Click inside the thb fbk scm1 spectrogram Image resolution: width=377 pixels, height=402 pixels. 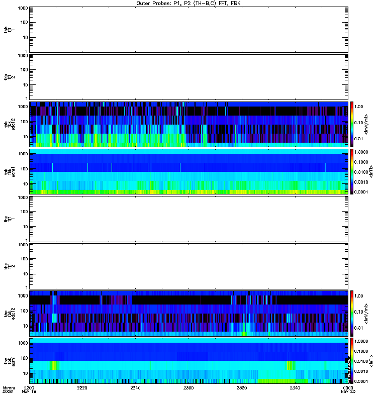click(x=189, y=172)
